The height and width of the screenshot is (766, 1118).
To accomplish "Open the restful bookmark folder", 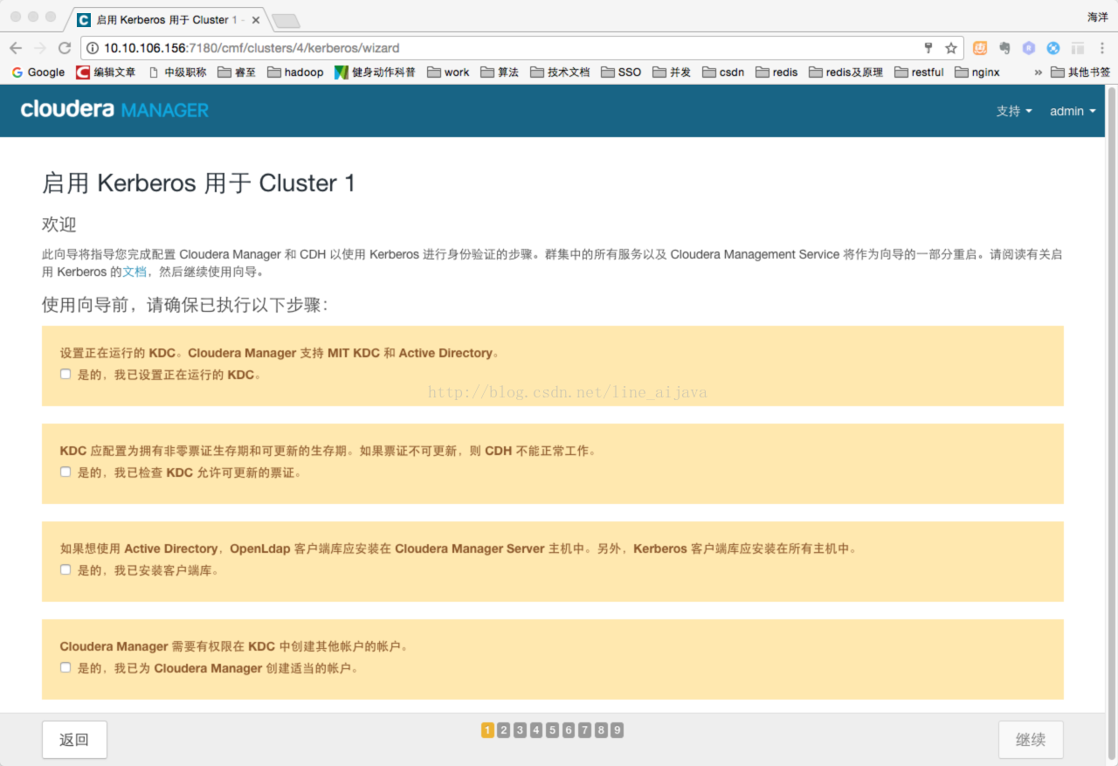I will click(x=919, y=72).
